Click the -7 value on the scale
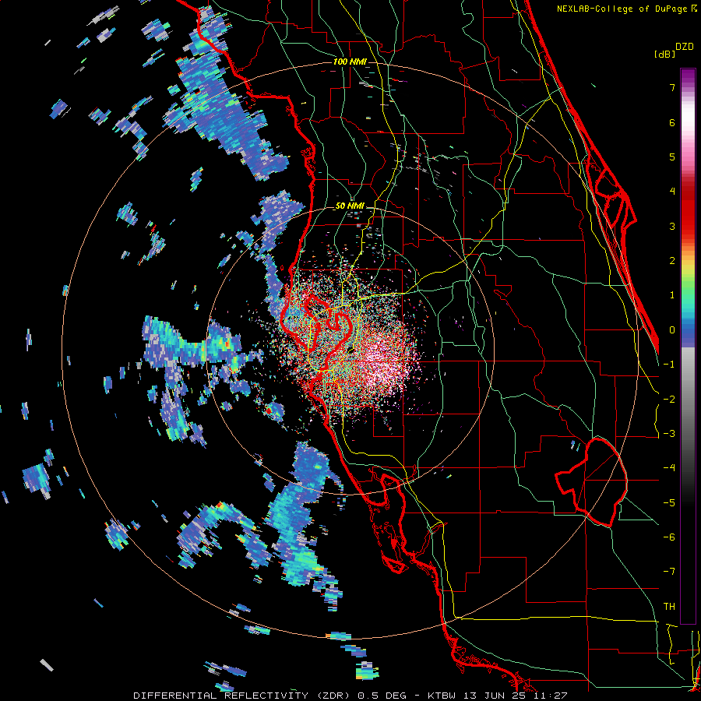The width and height of the screenshot is (701, 701). click(x=669, y=572)
